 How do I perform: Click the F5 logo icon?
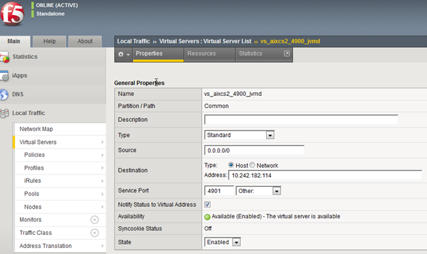[x=12, y=14]
